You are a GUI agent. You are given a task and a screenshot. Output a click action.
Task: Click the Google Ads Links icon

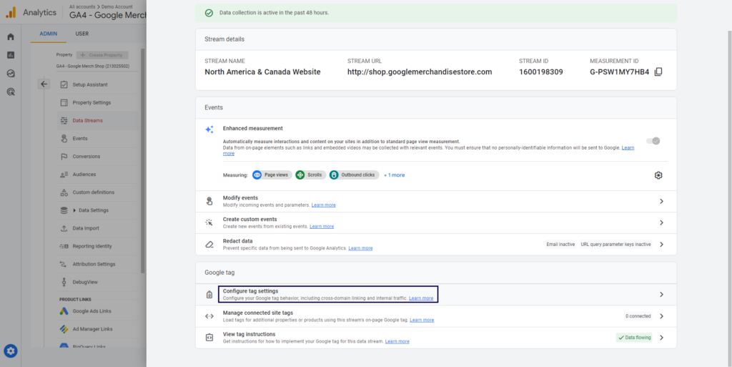[x=64, y=311]
